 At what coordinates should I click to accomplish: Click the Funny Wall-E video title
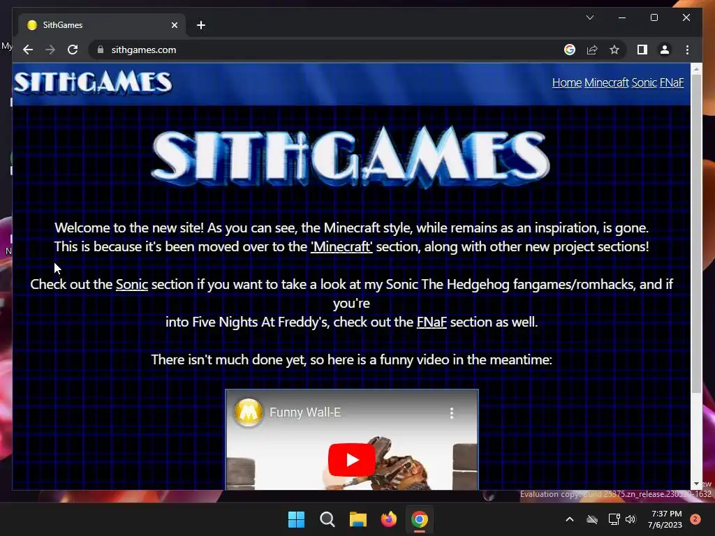click(x=305, y=412)
